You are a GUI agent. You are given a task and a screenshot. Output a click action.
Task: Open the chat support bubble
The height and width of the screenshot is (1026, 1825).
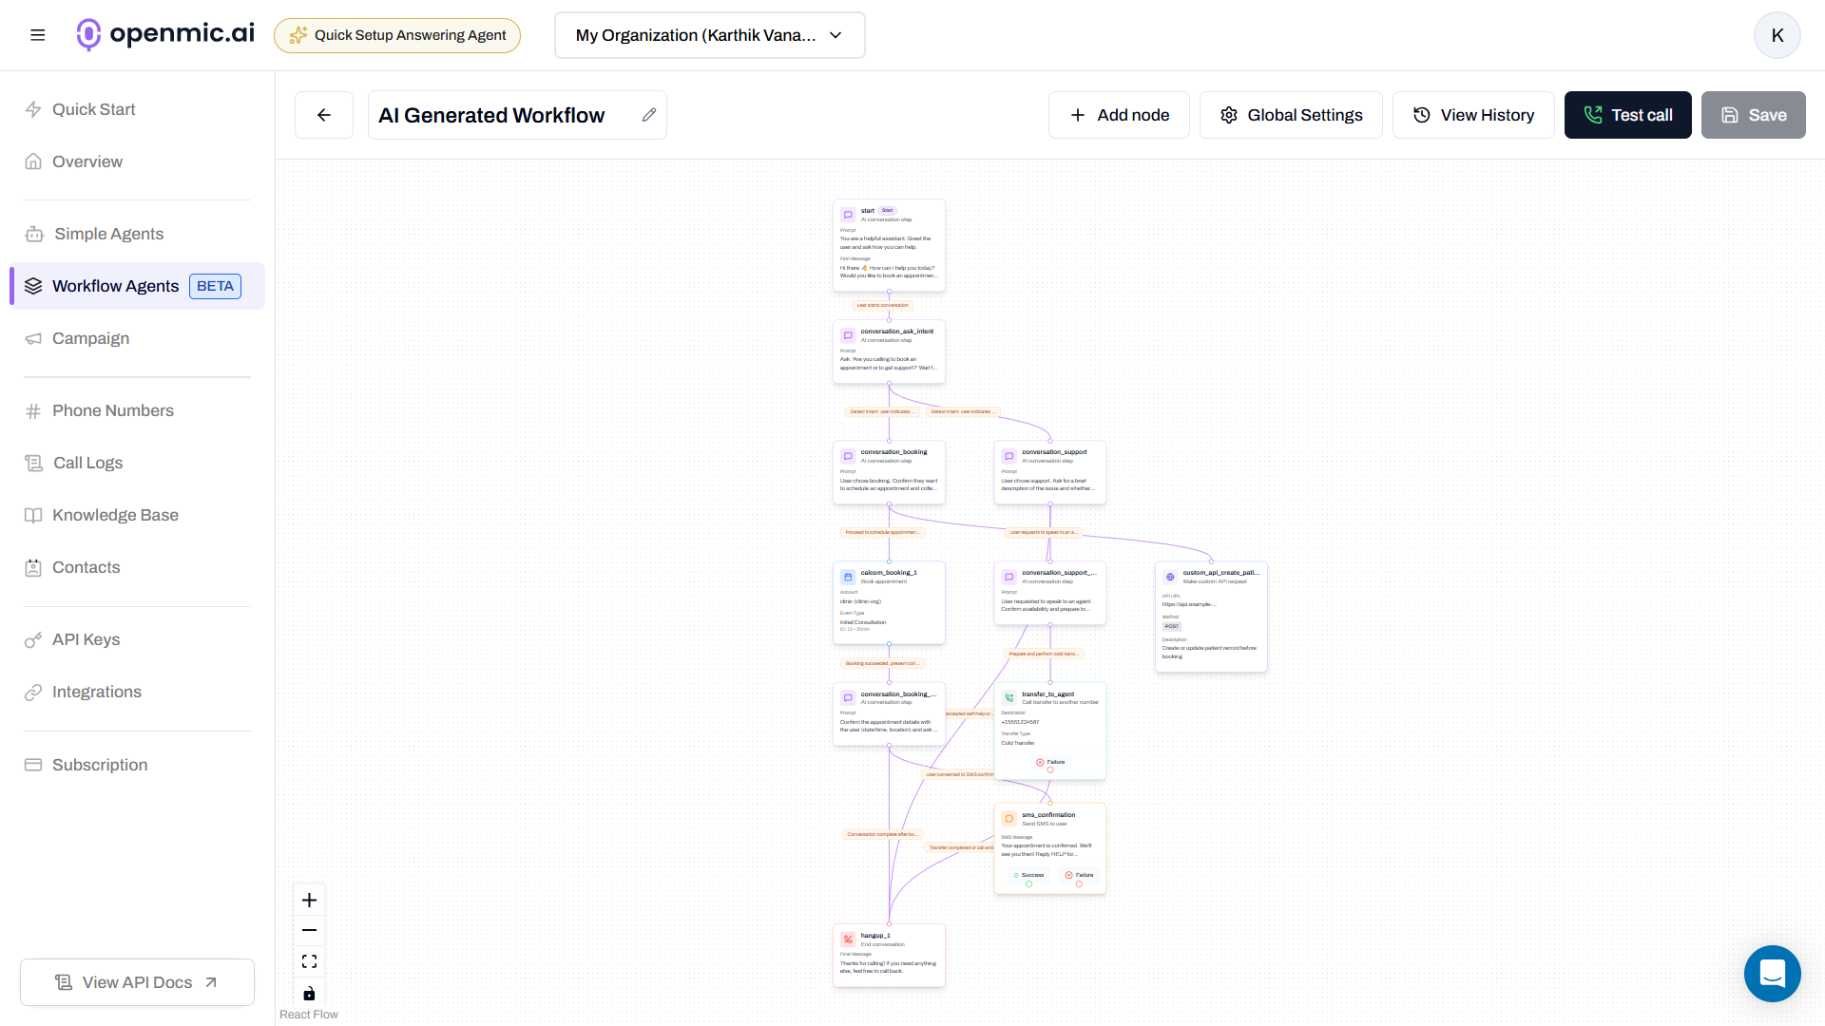click(1772, 974)
